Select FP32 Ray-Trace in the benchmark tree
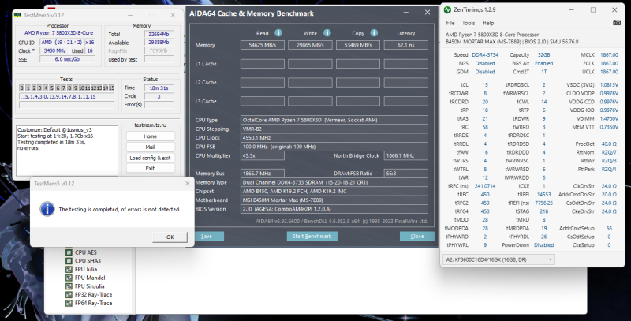 click(x=93, y=294)
